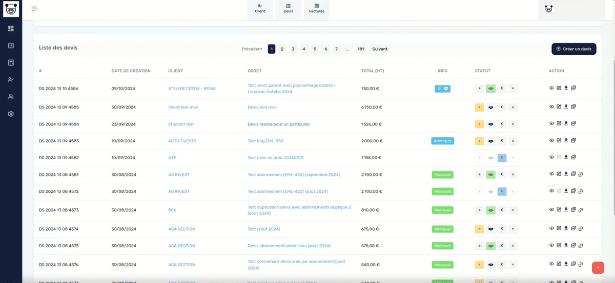Click Créer un devis button
The image size is (615, 283).
click(574, 49)
